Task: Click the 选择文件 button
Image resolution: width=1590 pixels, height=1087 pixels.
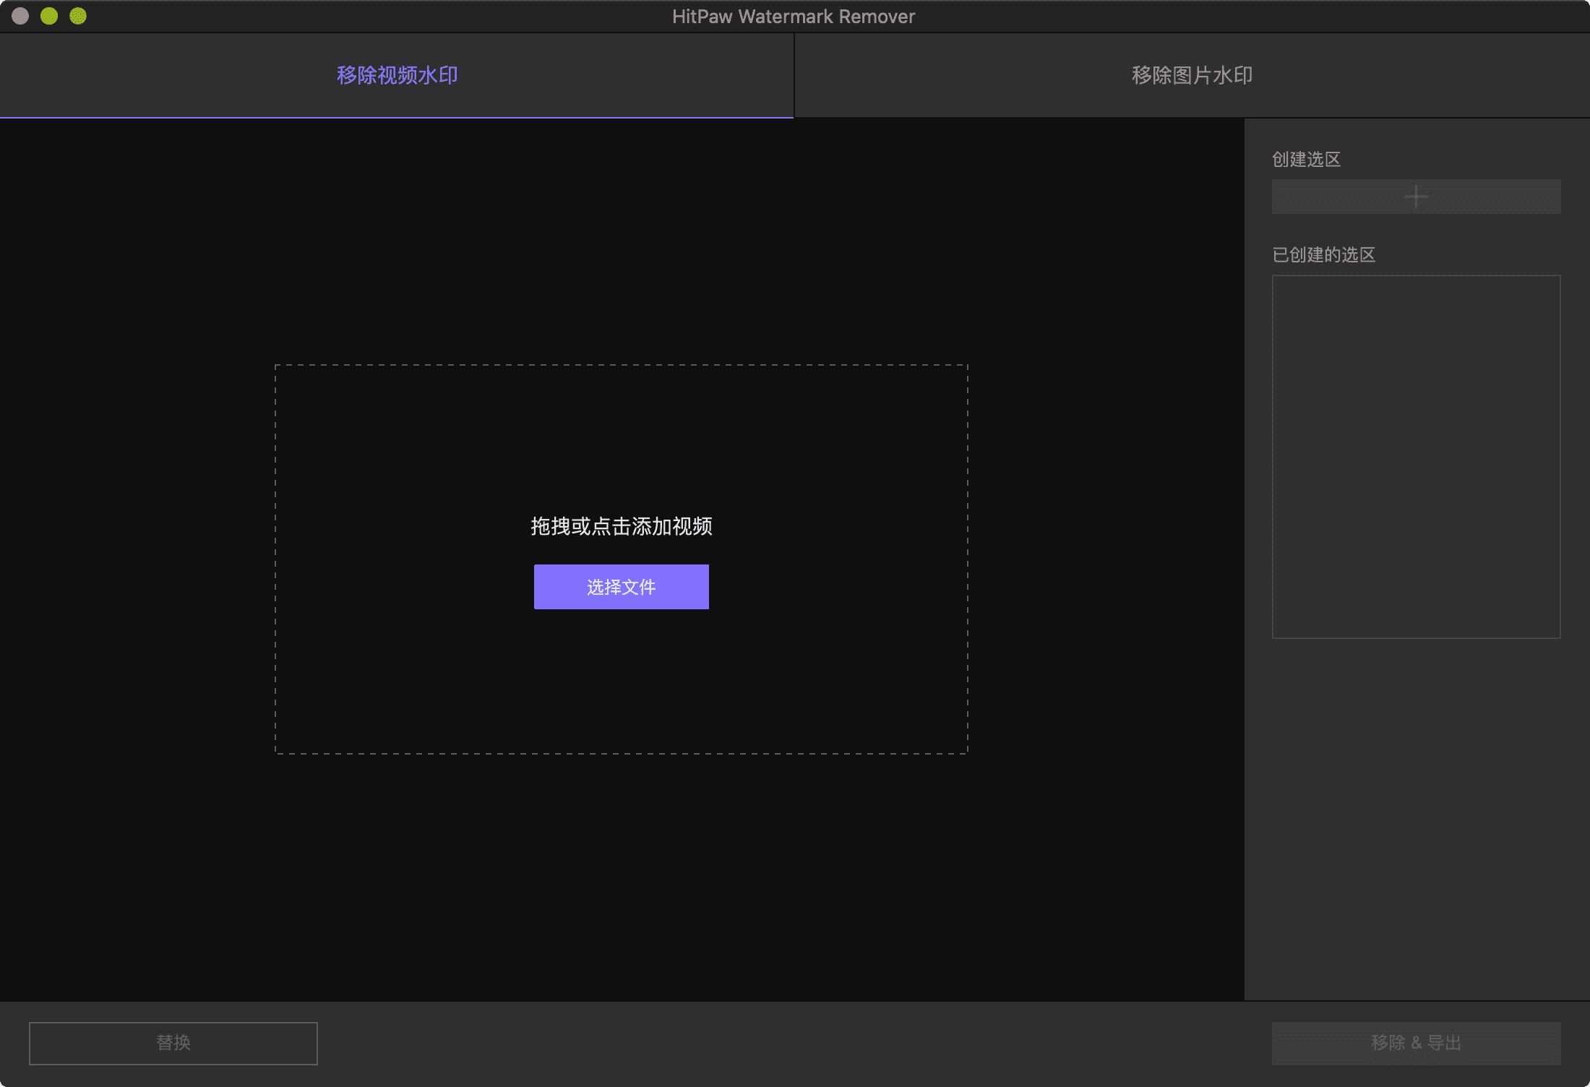Action: [x=621, y=586]
